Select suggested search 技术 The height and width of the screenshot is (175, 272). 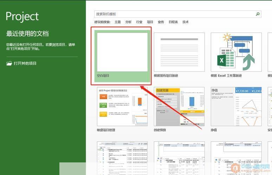tap(186, 22)
